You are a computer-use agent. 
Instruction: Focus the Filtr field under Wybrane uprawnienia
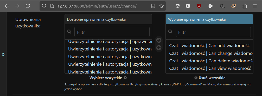point(213,32)
